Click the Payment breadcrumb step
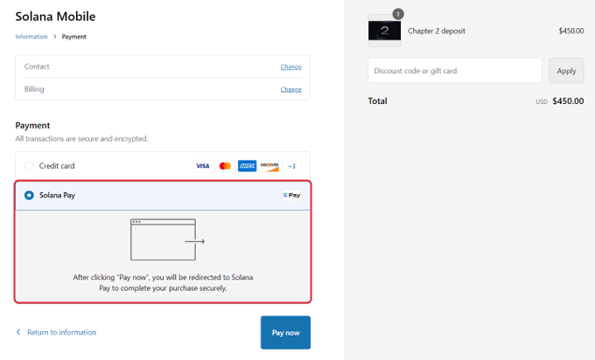 74,37
